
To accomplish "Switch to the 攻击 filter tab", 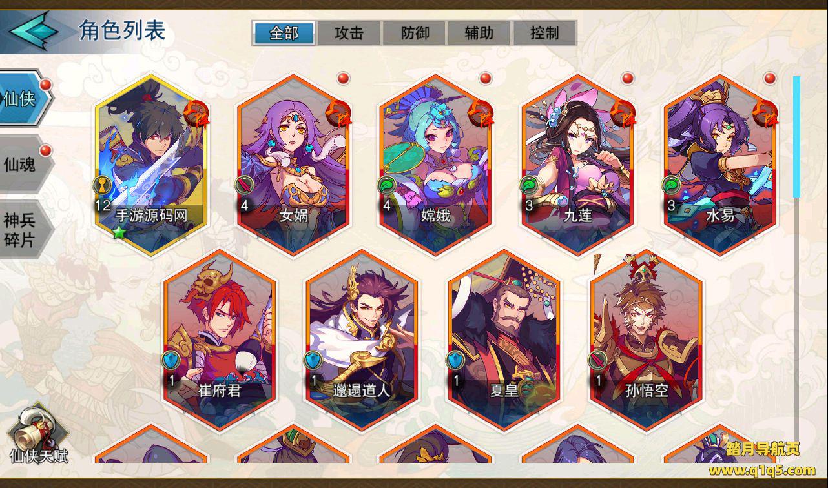I will [349, 33].
